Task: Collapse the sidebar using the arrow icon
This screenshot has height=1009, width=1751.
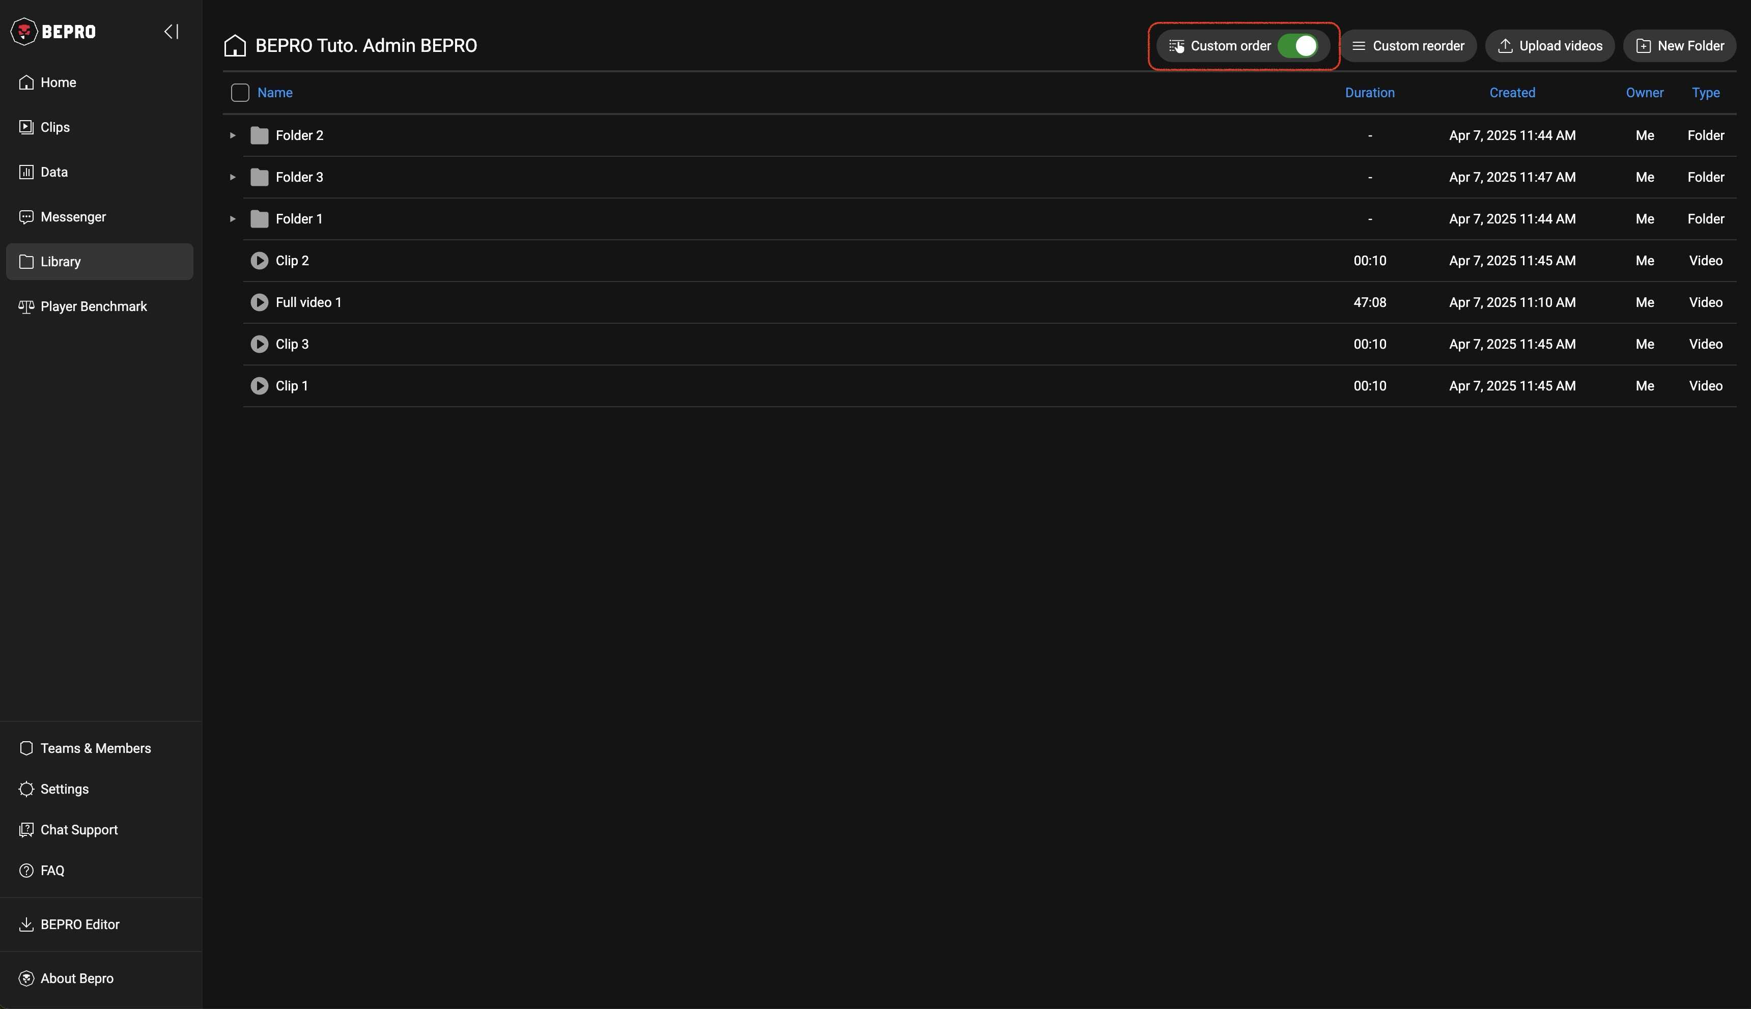Action: tap(171, 32)
